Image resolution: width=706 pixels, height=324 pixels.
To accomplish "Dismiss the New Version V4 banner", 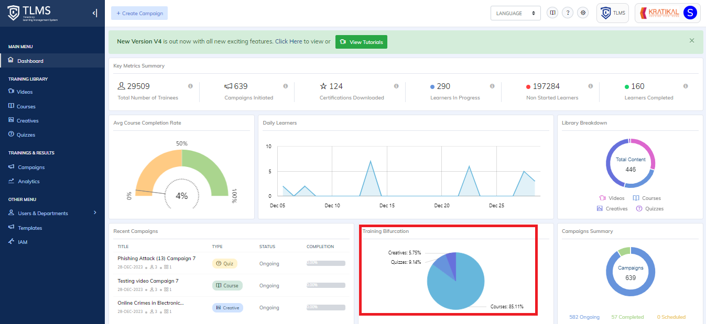I will tap(692, 41).
